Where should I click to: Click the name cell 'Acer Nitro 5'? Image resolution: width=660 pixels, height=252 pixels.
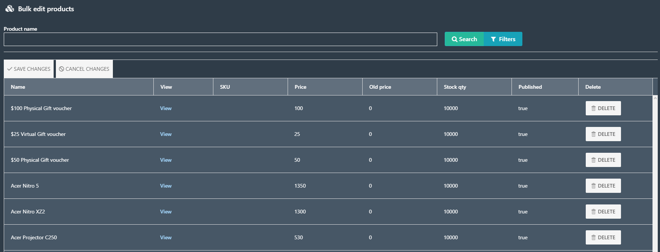(x=79, y=186)
